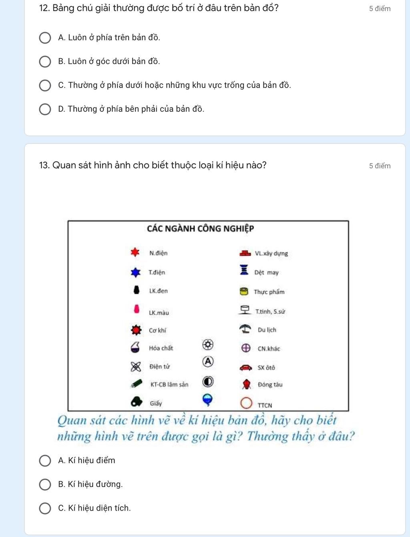Image resolution: width=410 pixels, height=537 pixels.
Task: Select C. Kí hiệu diện tích radio button
Action: (x=45, y=508)
